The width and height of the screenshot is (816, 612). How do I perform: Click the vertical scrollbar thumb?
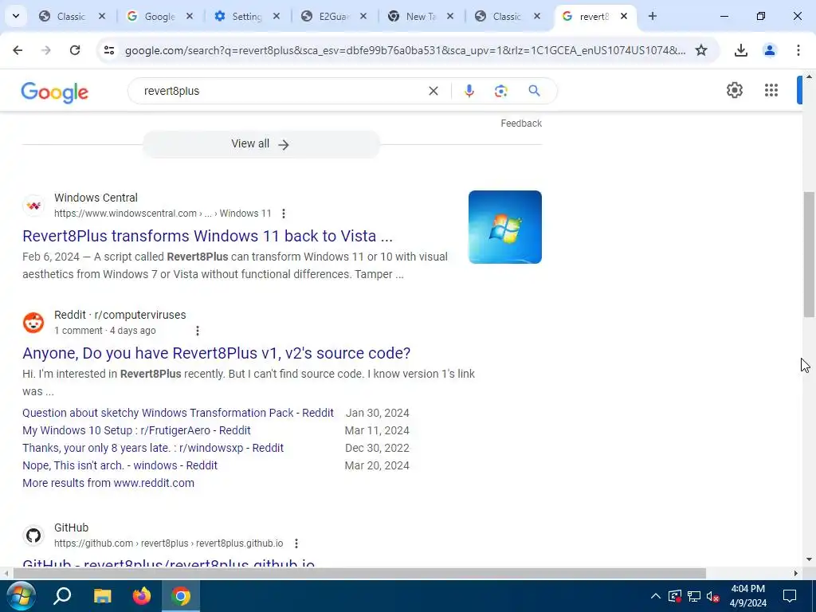coord(809,254)
